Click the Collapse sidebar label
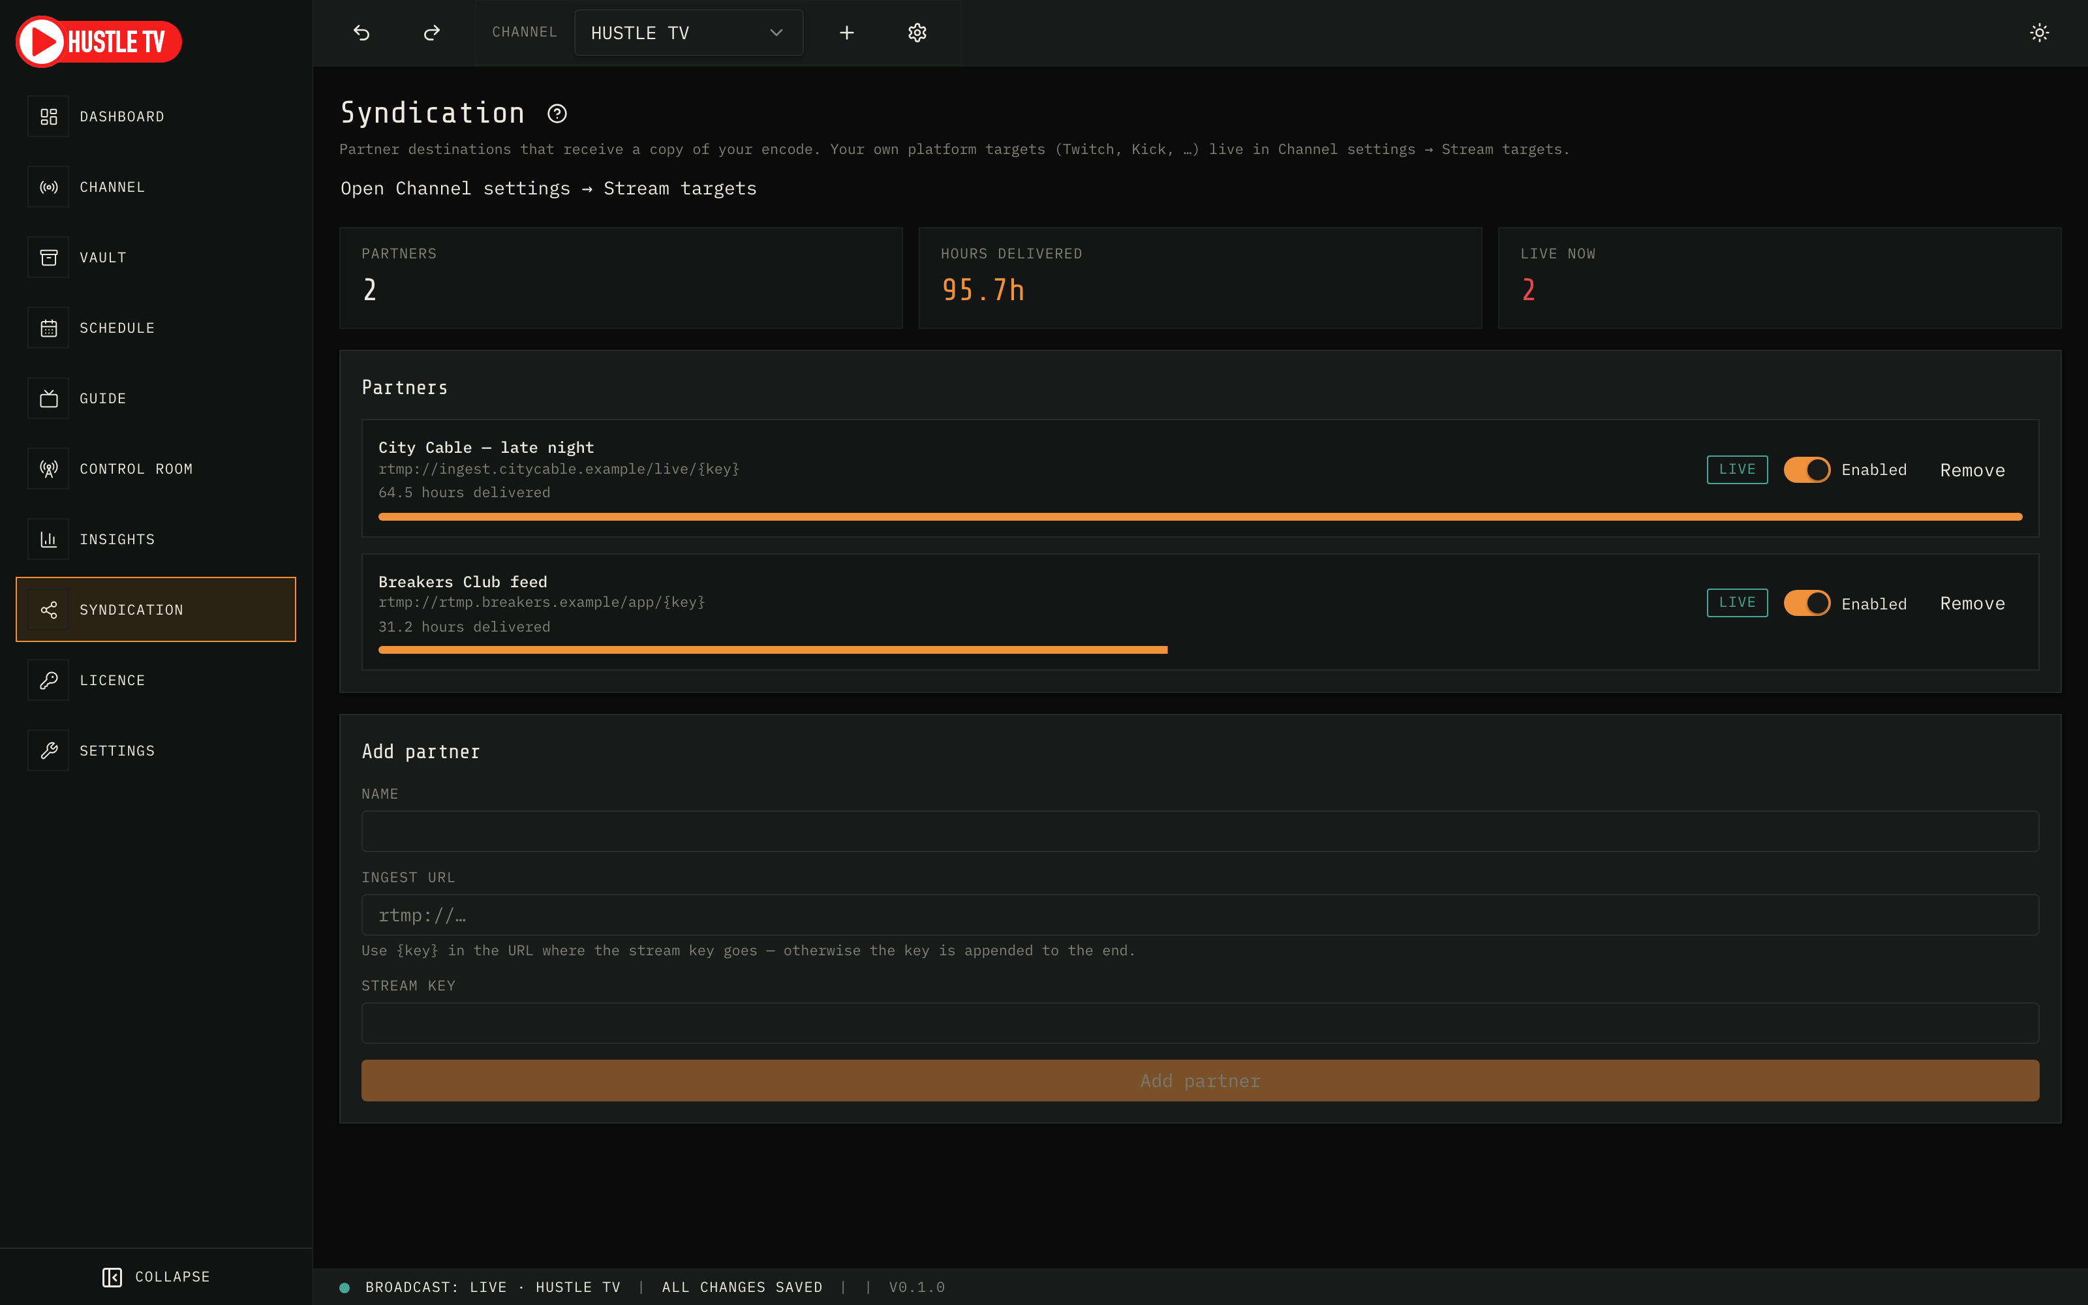 [172, 1276]
